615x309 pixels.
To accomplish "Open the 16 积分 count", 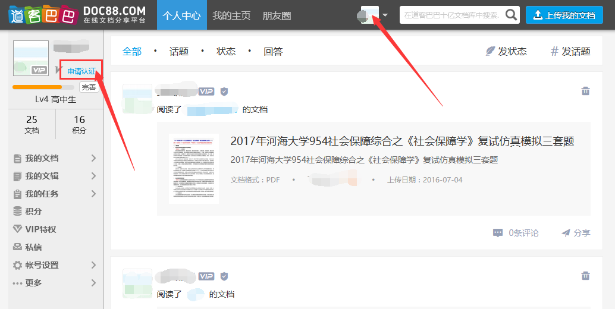I will (79, 124).
